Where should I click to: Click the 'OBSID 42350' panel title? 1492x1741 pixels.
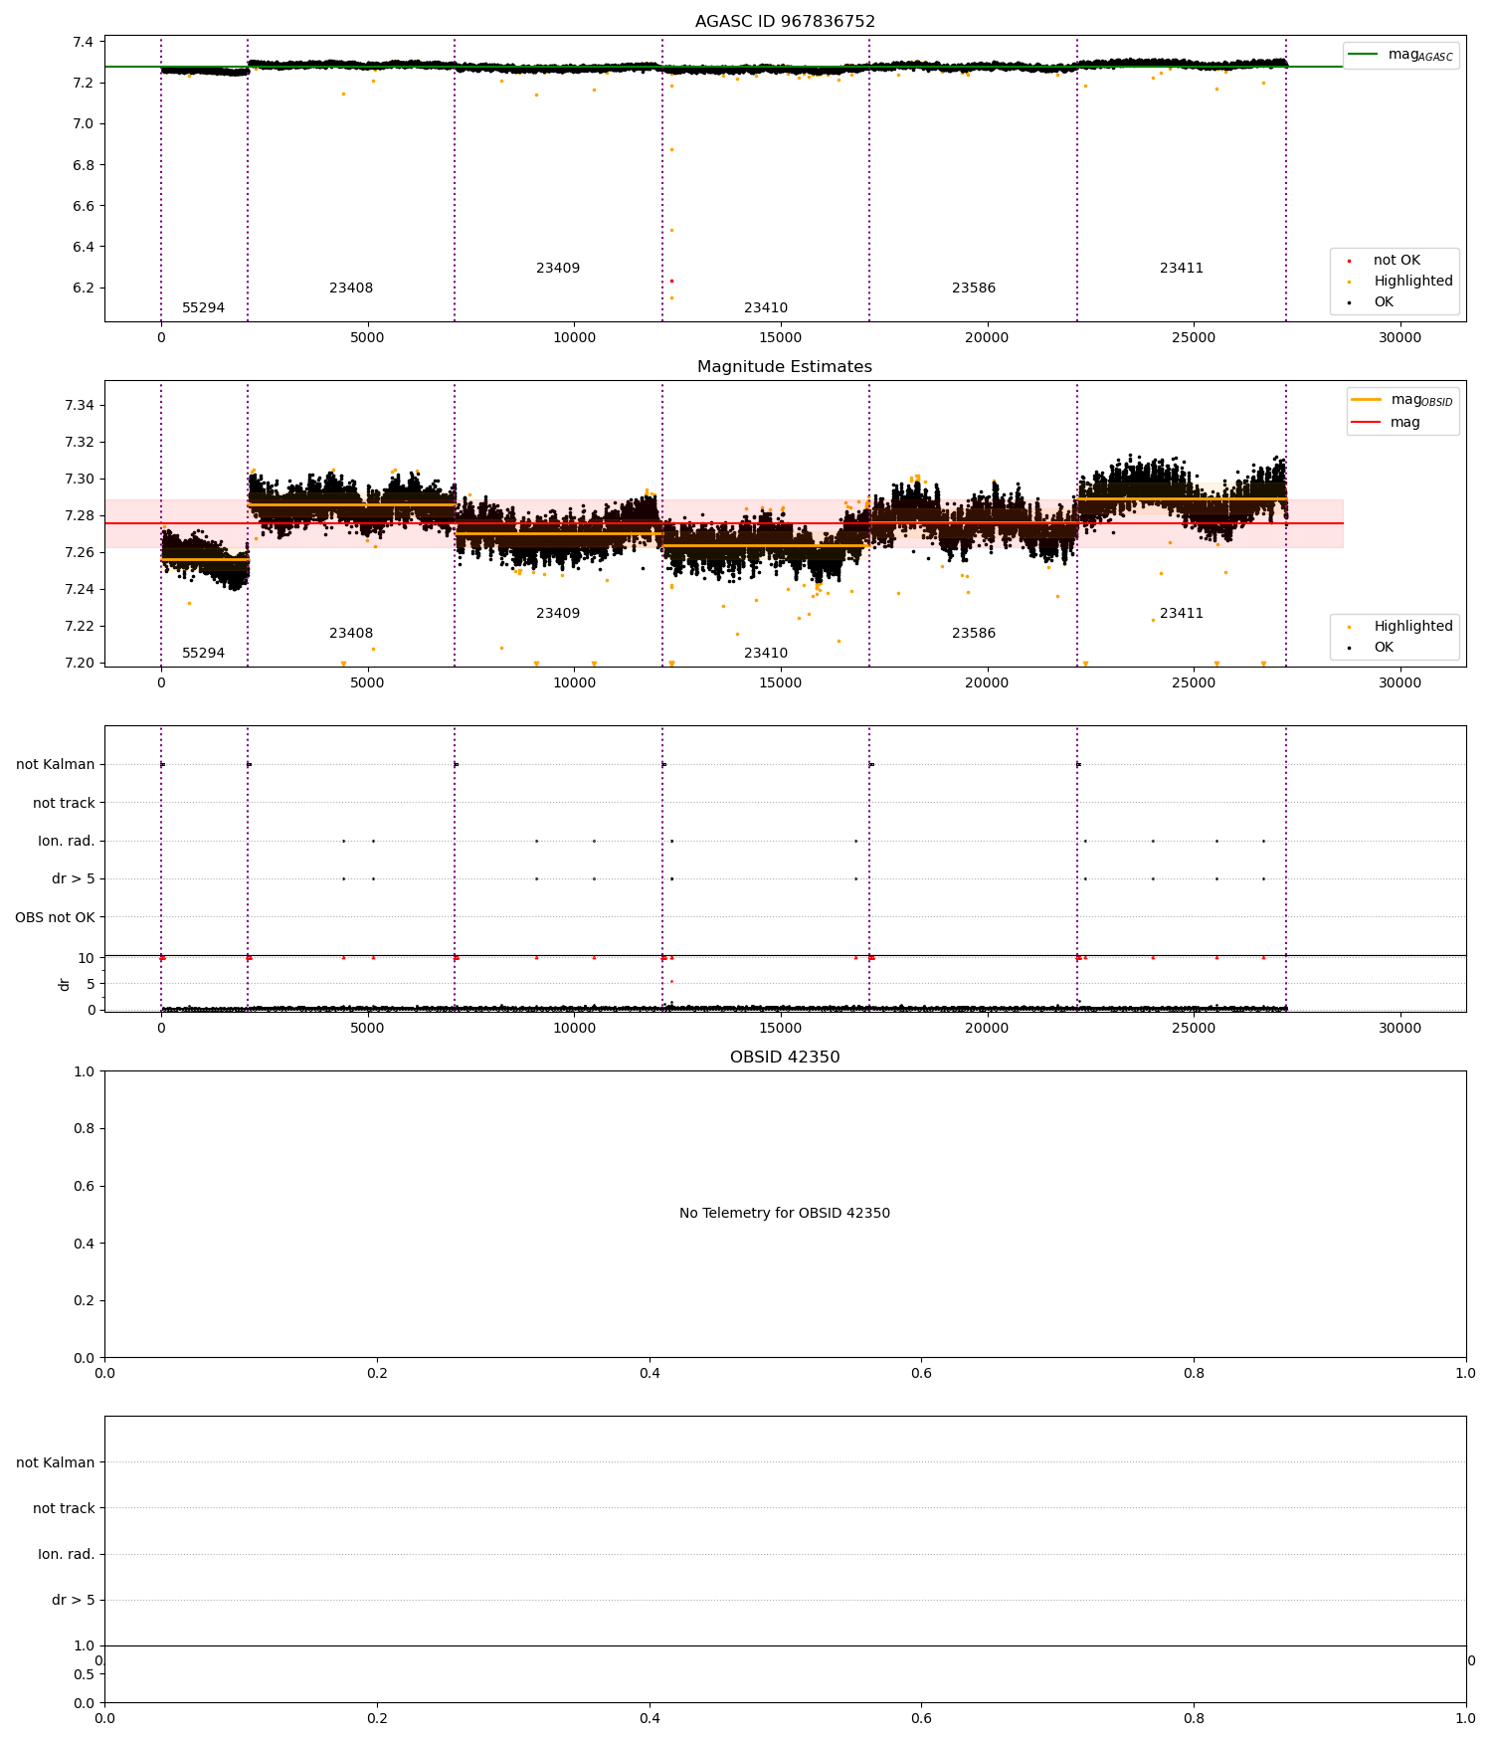pyautogui.click(x=785, y=1058)
